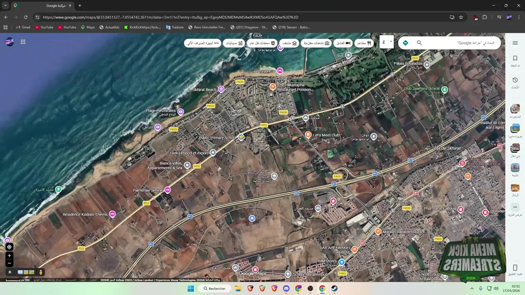The width and height of the screenshot is (525, 295).
Task: Expand the layers panel double-chevron
Action: [x=9, y=272]
